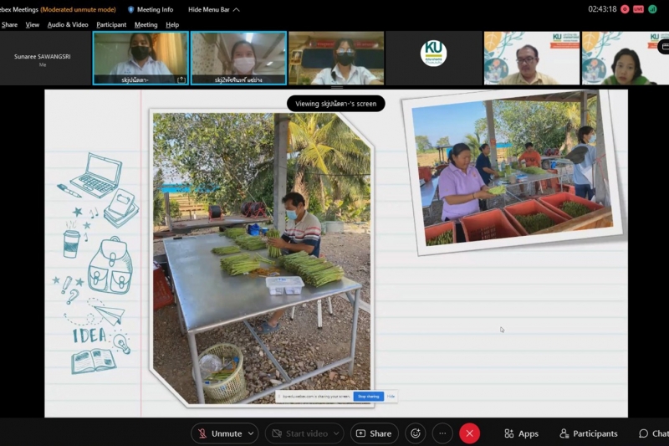
Task: Open the Apps panel
Action: pos(521,433)
